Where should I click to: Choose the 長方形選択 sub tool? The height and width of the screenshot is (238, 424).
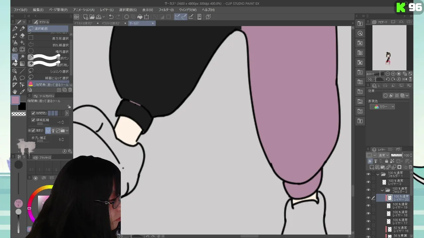pyautogui.click(x=48, y=38)
